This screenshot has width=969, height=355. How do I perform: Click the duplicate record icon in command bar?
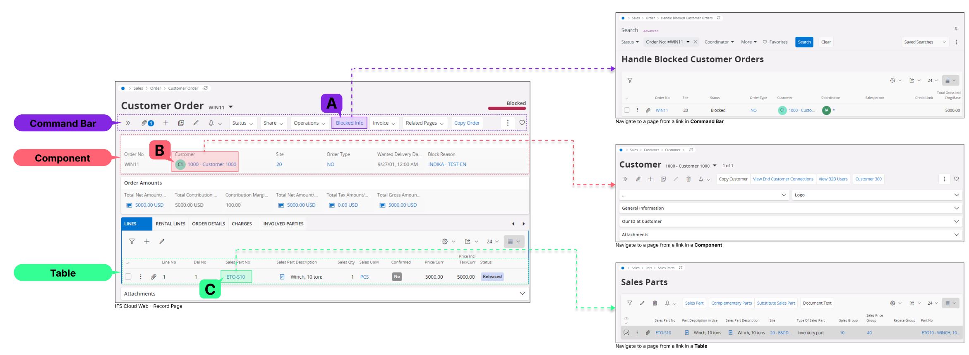181,123
